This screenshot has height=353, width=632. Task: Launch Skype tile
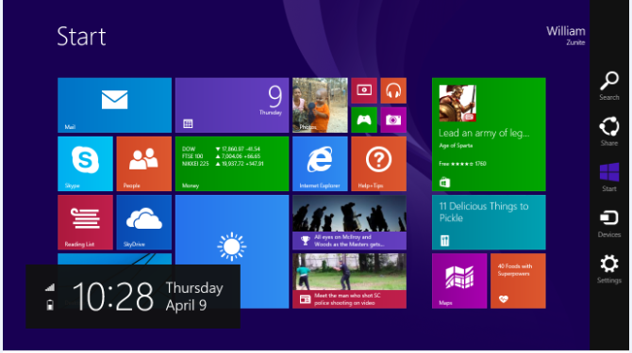click(x=85, y=164)
